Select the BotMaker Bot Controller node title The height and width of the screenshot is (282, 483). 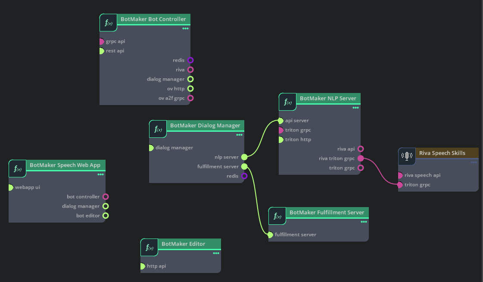click(x=153, y=19)
